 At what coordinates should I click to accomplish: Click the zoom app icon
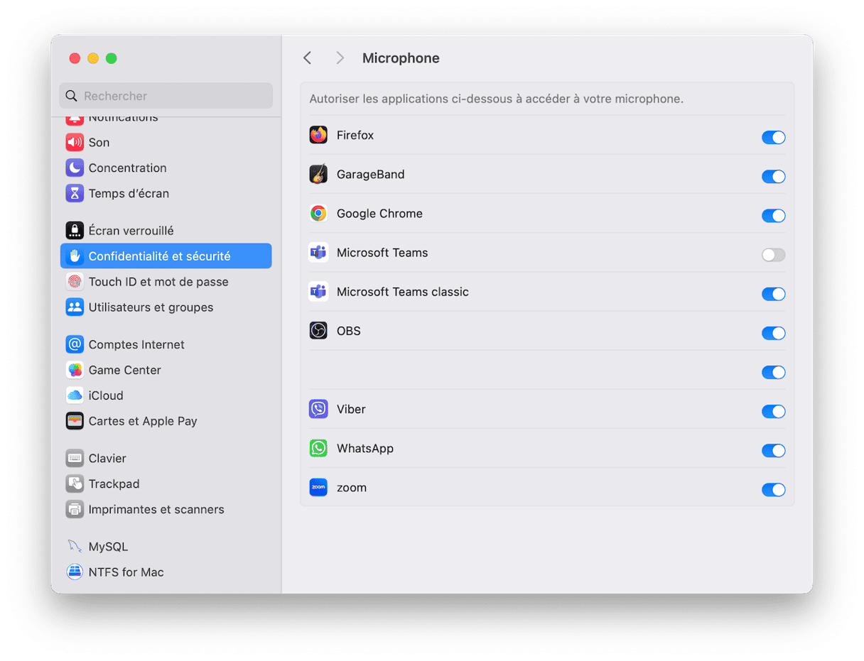(318, 488)
